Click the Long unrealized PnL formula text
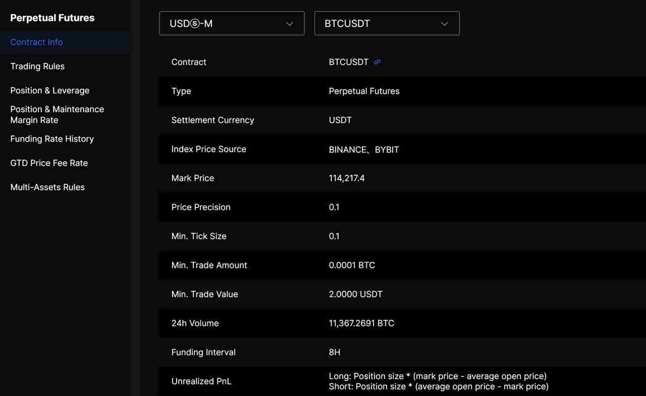Screen dimensions: 646x396 [438, 376]
